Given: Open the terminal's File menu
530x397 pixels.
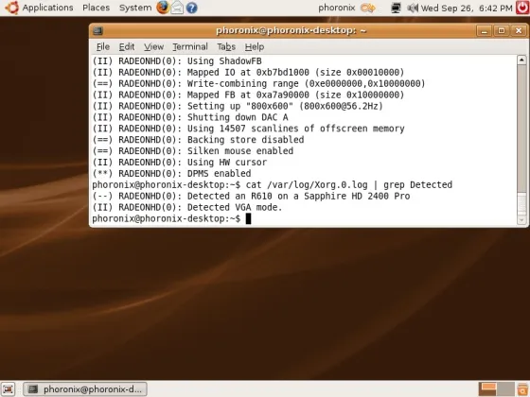Looking at the screenshot, I should point(103,46).
